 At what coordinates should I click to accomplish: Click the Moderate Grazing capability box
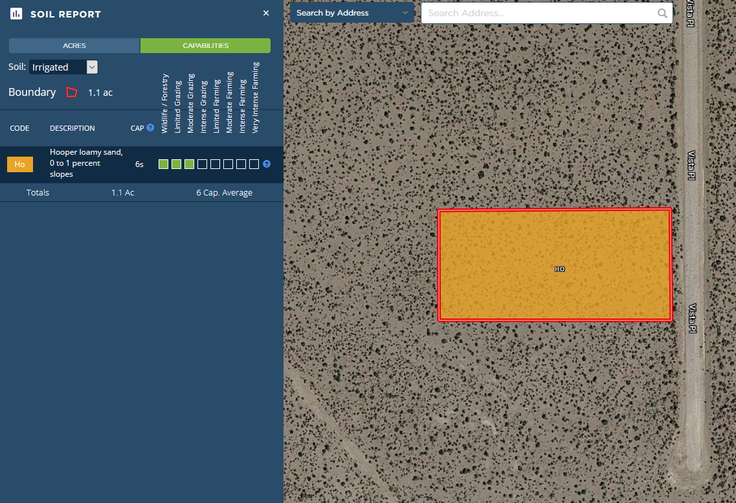189,164
